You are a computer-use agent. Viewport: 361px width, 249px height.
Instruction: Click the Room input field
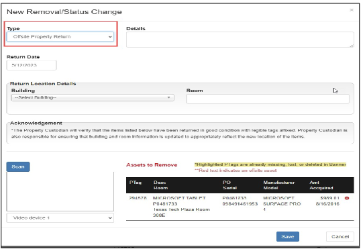[268, 99]
